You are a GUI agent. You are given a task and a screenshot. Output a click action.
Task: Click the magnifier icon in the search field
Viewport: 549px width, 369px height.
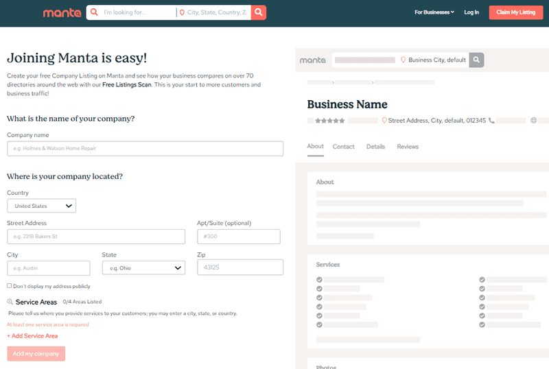click(x=94, y=12)
